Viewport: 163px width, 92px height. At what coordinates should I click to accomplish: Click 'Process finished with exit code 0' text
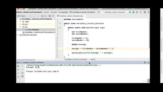[42, 72]
